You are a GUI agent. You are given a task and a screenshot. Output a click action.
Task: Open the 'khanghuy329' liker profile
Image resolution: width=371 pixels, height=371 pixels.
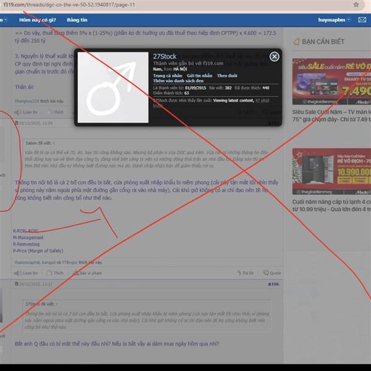click(27, 101)
